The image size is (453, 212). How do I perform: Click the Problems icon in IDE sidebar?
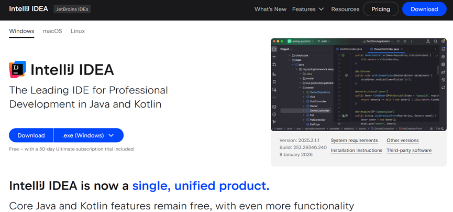tap(274, 114)
